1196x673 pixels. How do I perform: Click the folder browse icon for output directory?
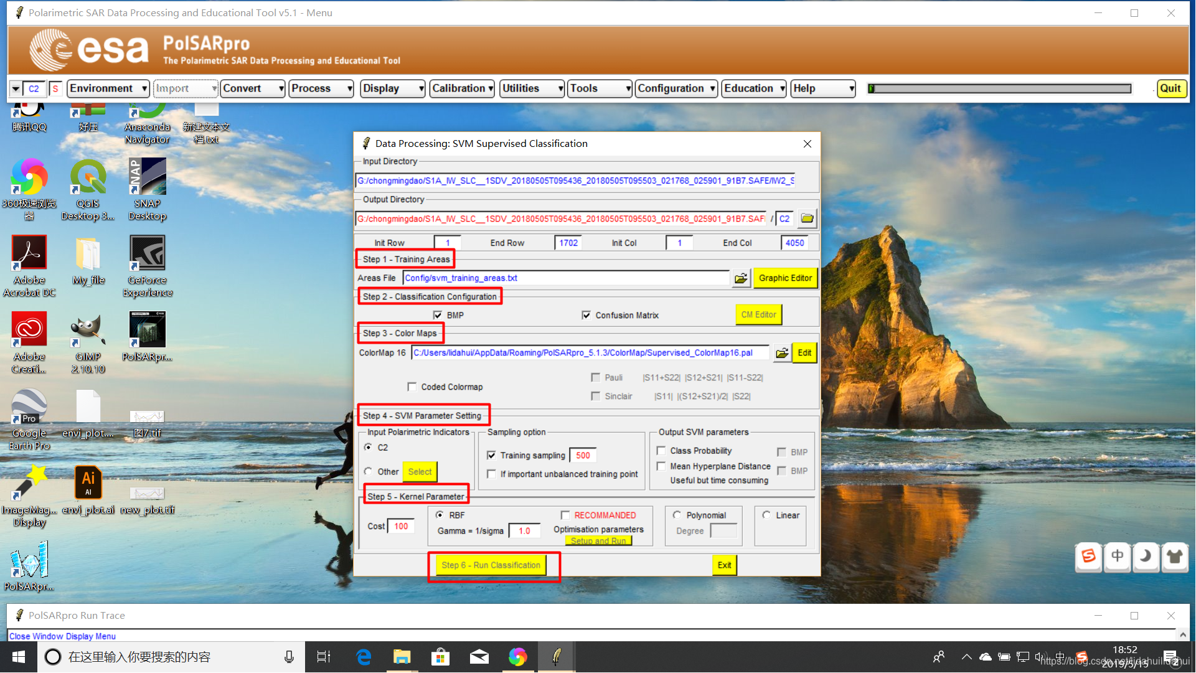click(807, 219)
